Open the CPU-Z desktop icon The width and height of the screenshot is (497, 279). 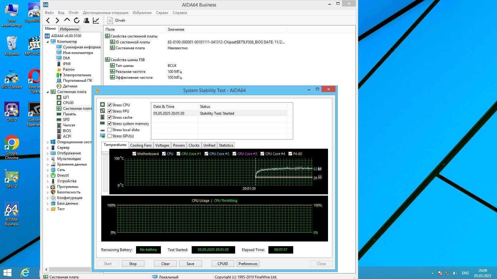click(x=12, y=112)
